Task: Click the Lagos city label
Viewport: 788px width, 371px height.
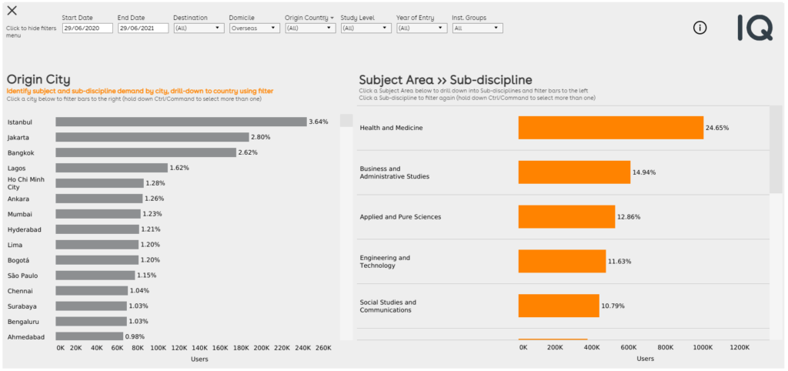Action: [x=17, y=168]
